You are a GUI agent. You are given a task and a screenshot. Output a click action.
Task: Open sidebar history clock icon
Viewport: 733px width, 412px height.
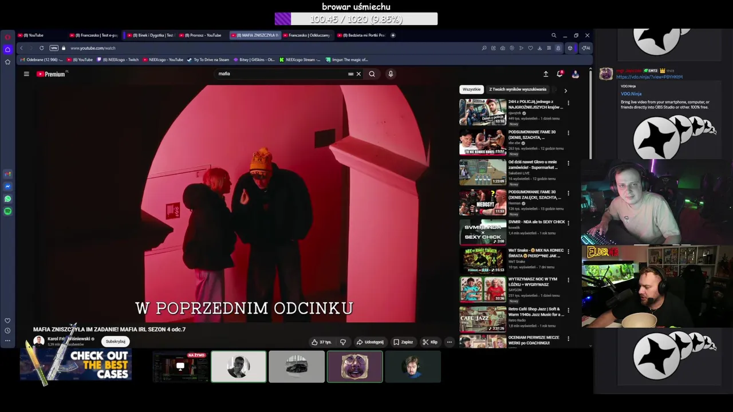pyautogui.click(x=7, y=331)
